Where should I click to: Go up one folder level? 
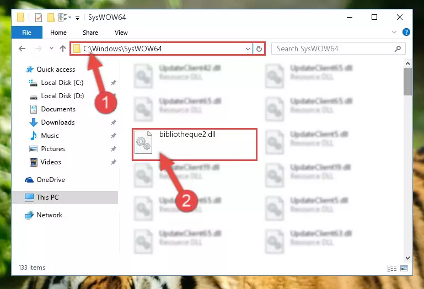coord(63,49)
